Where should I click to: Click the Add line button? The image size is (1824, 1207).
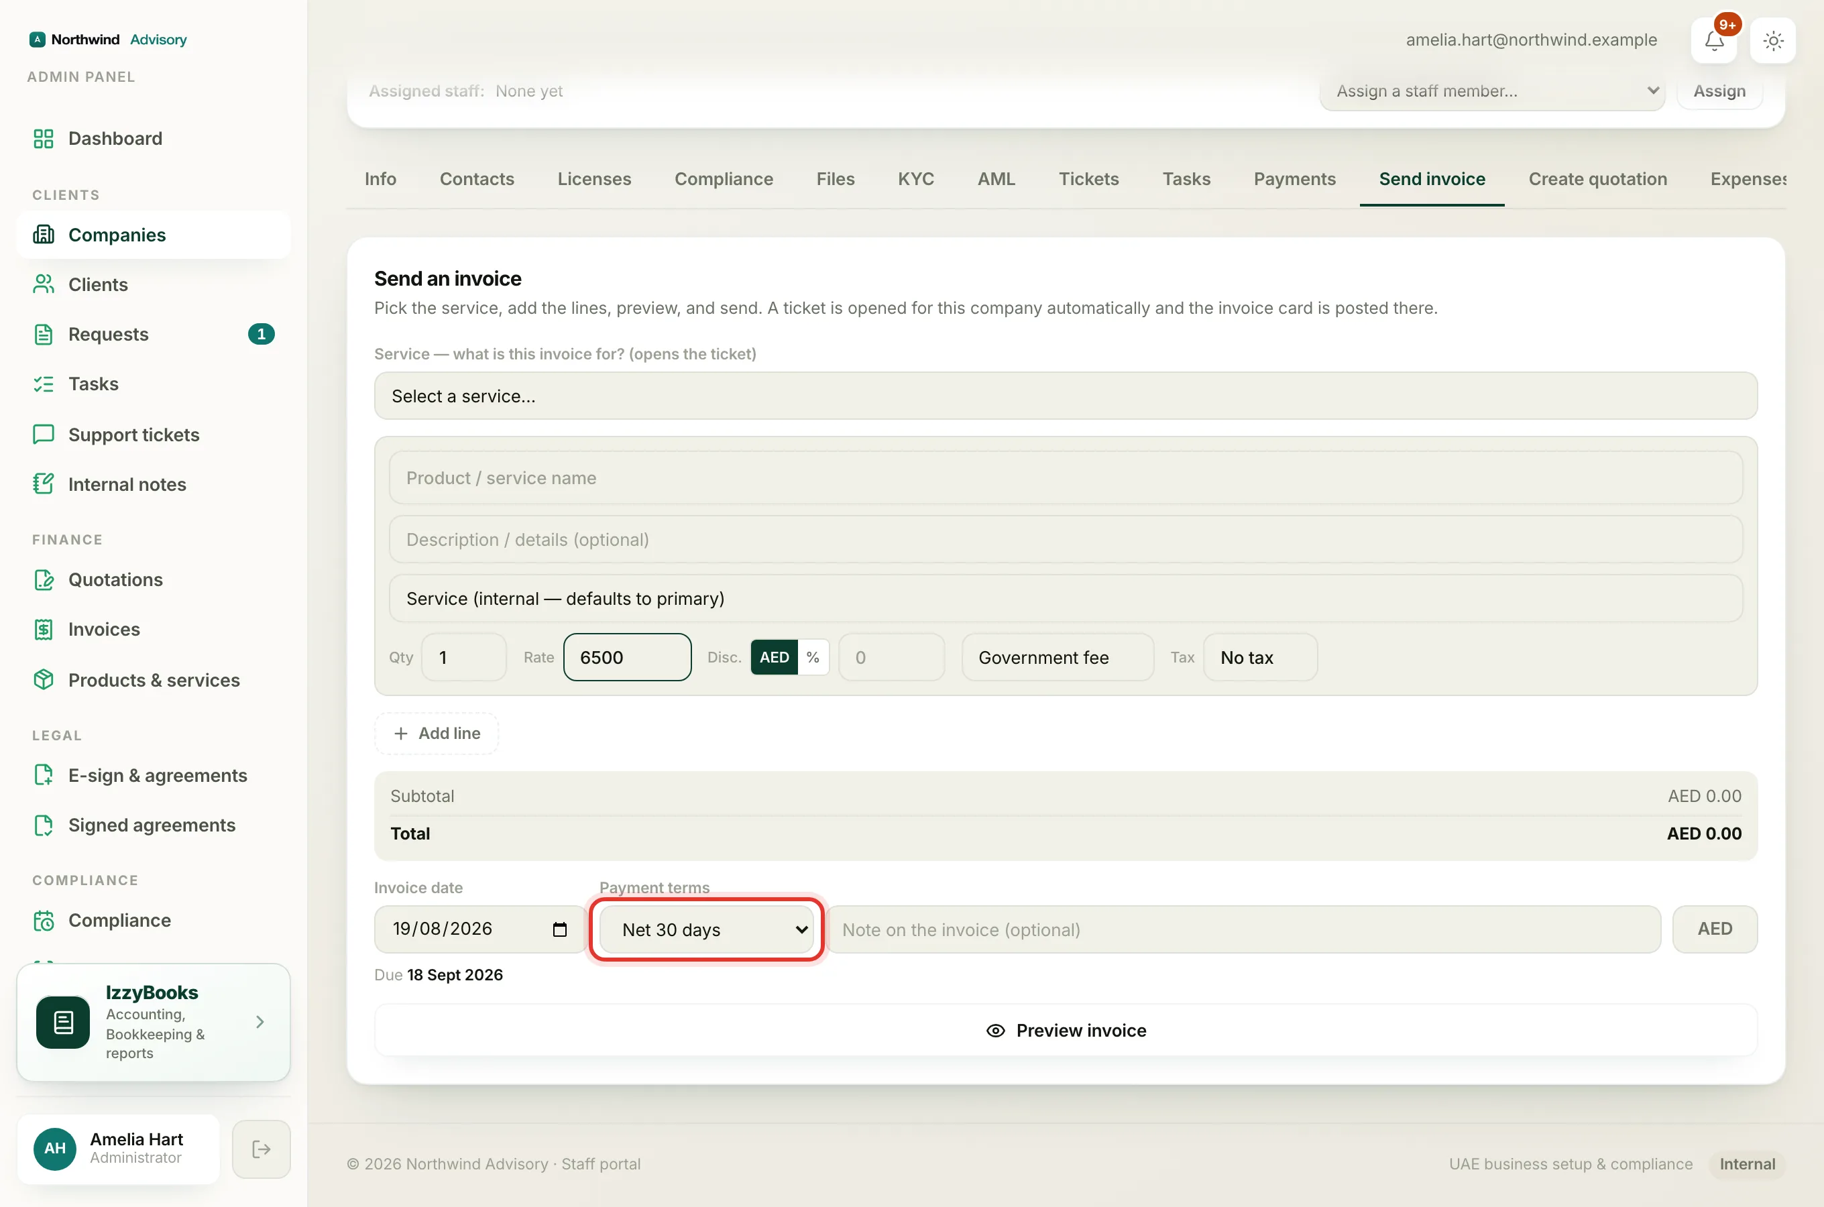coord(437,734)
